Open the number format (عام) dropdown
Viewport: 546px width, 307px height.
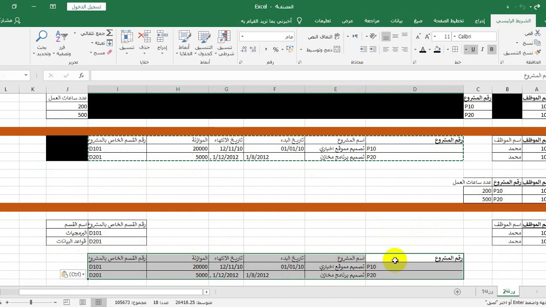(243, 37)
